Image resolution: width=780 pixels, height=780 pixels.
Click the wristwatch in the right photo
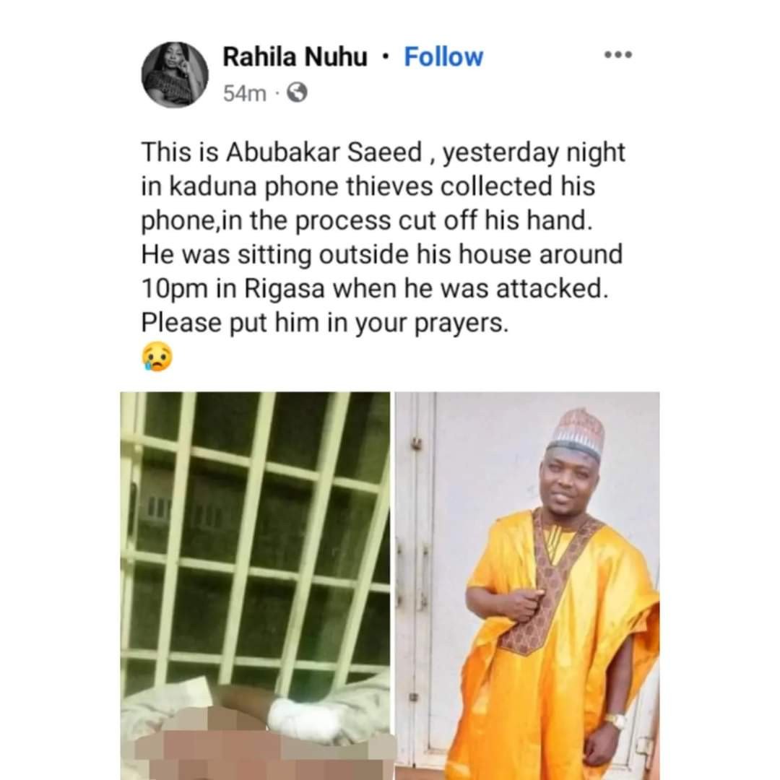pos(615,720)
